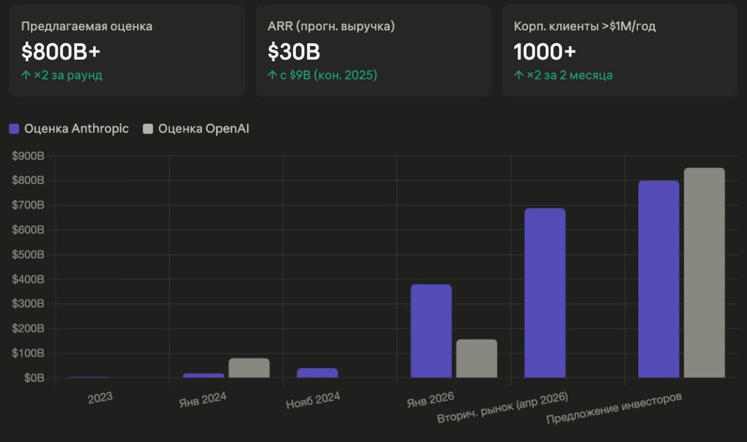Click OpenAI bar for Предложение инвесторов
This screenshot has height=442, width=747.
pos(705,273)
